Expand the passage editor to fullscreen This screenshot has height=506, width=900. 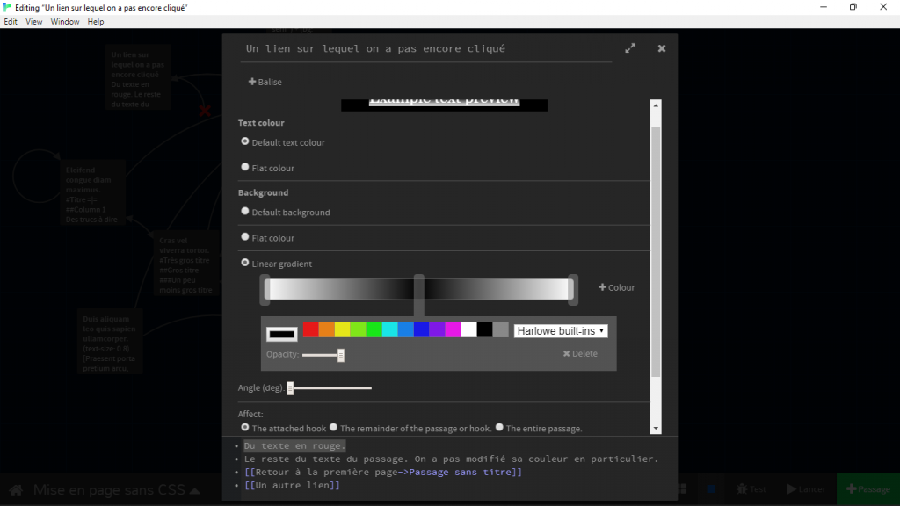(630, 48)
